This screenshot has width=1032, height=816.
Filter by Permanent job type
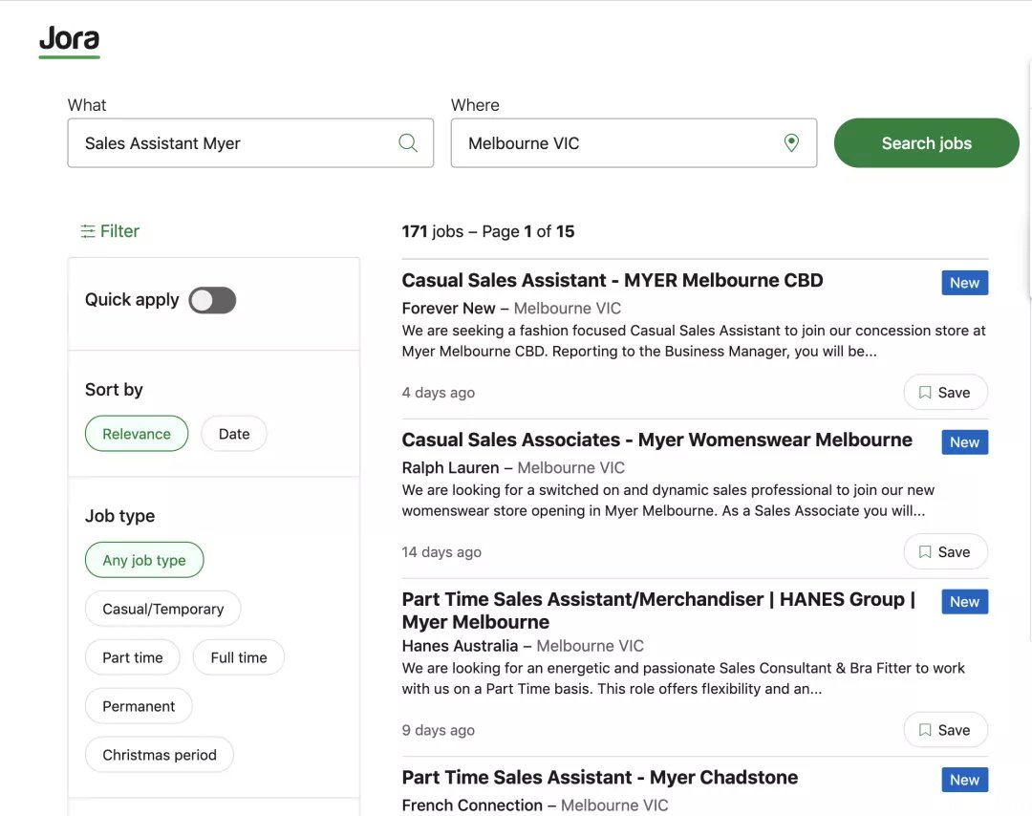point(139,706)
